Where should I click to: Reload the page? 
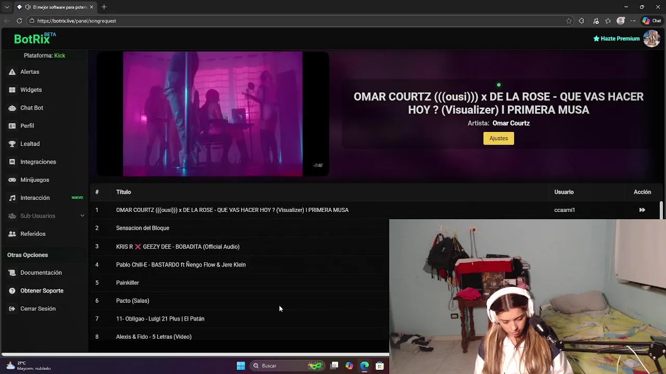[19, 21]
